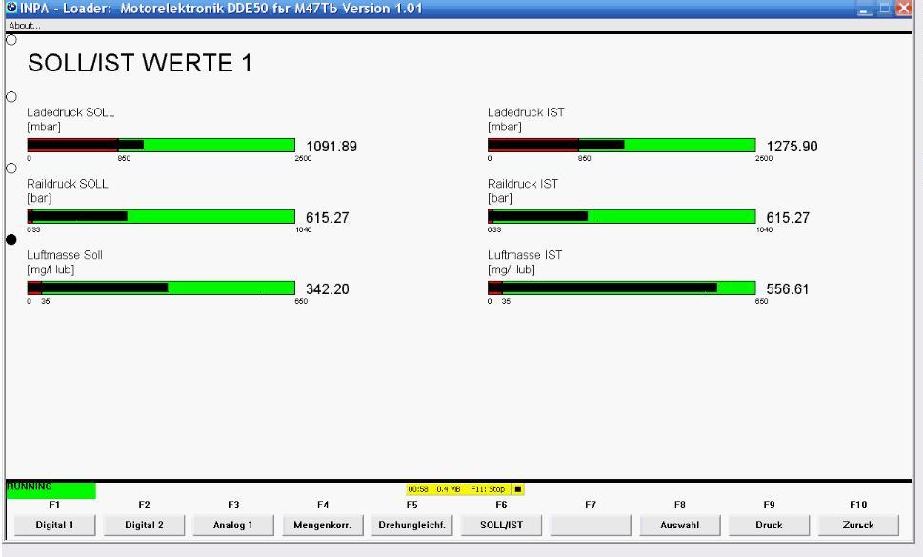Click the Luftmasse Soll bar gauge
The height and width of the screenshot is (557, 923).
coord(161,288)
